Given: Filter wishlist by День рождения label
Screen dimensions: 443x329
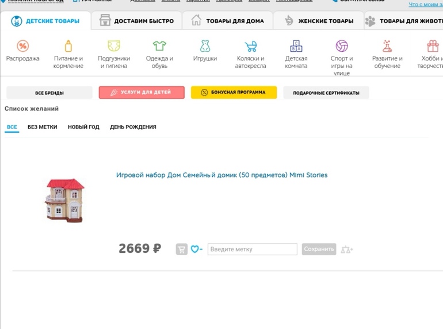Looking at the screenshot, I should coord(133,127).
